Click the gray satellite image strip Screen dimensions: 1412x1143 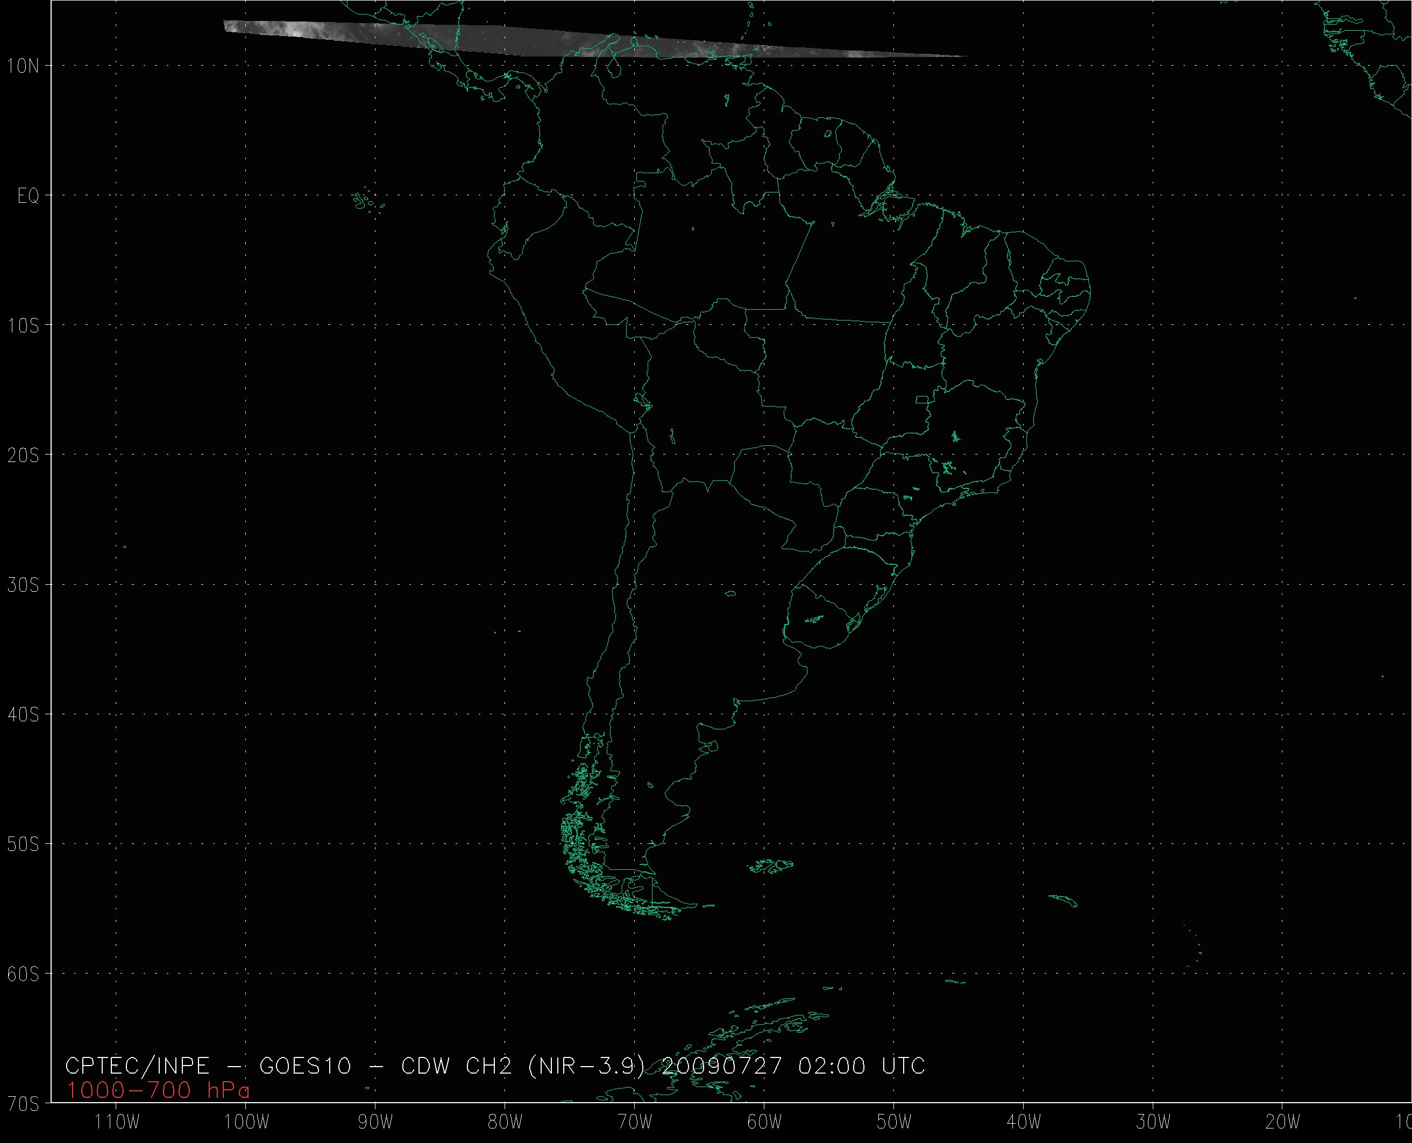pyautogui.click(x=527, y=41)
